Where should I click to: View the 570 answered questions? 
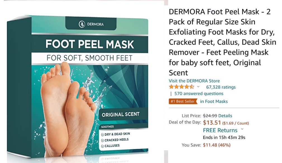199,94
